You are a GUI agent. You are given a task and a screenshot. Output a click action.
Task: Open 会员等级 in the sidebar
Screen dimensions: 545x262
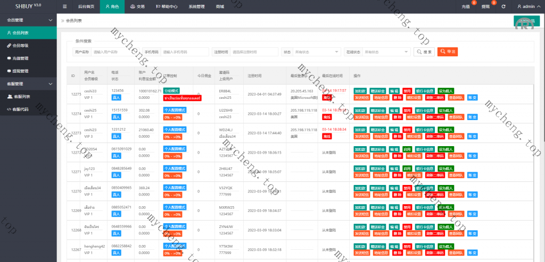coord(20,46)
